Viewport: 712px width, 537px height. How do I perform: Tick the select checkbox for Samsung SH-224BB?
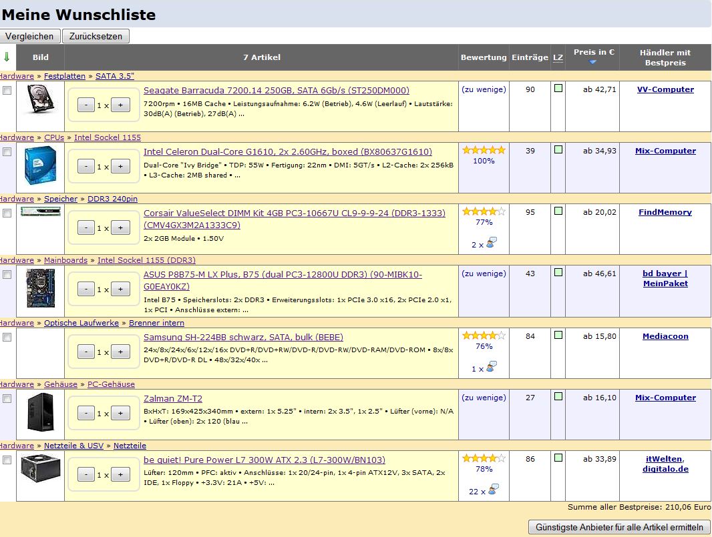point(7,337)
